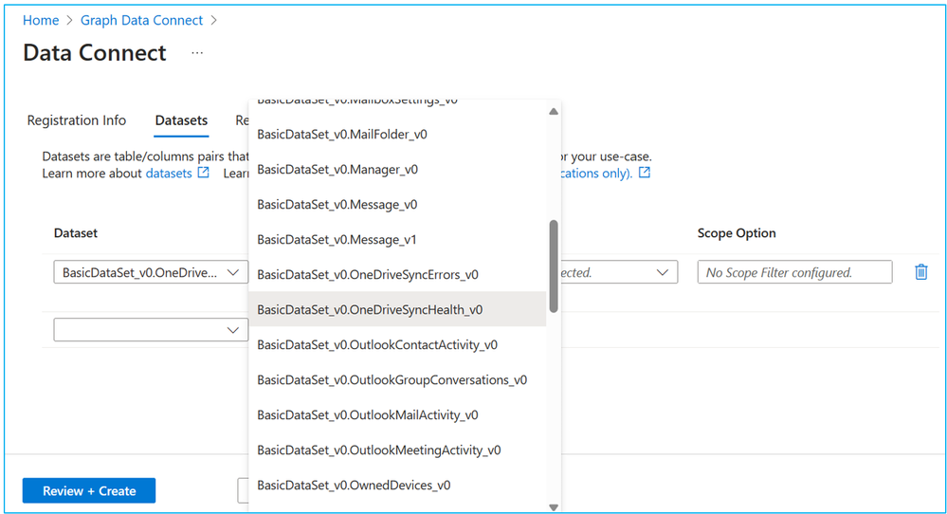Open the empty dataset dropdown in second row
Image resolution: width=947 pixels, height=514 pixels.
151,330
